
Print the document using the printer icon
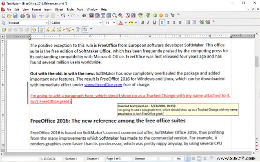22,16
